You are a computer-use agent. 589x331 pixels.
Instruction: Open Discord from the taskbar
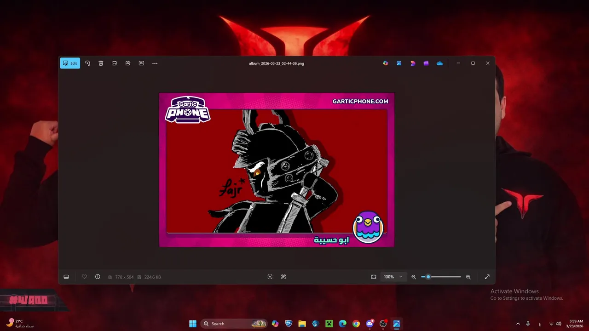click(x=370, y=324)
